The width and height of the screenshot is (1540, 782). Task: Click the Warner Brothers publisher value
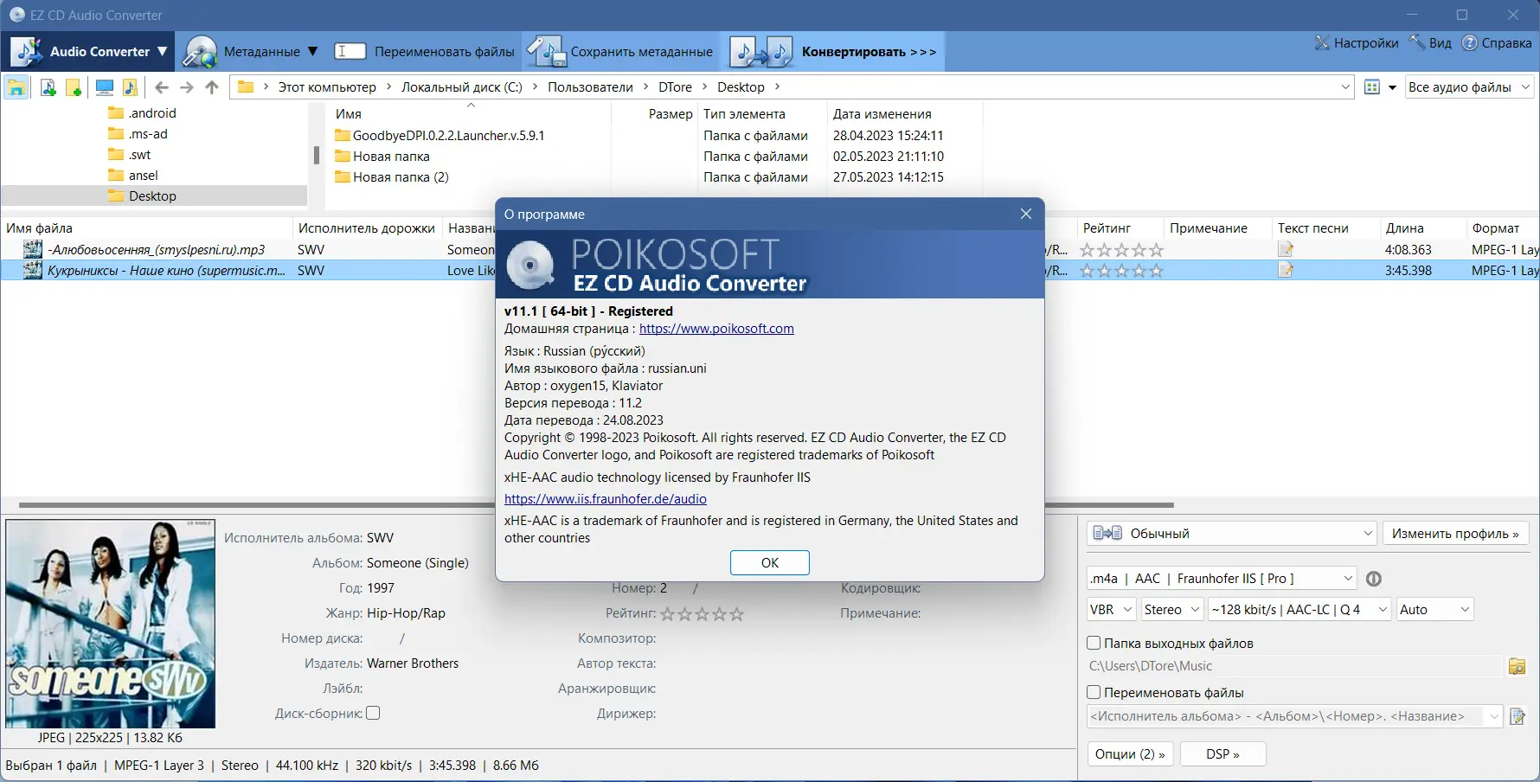coord(413,663)
